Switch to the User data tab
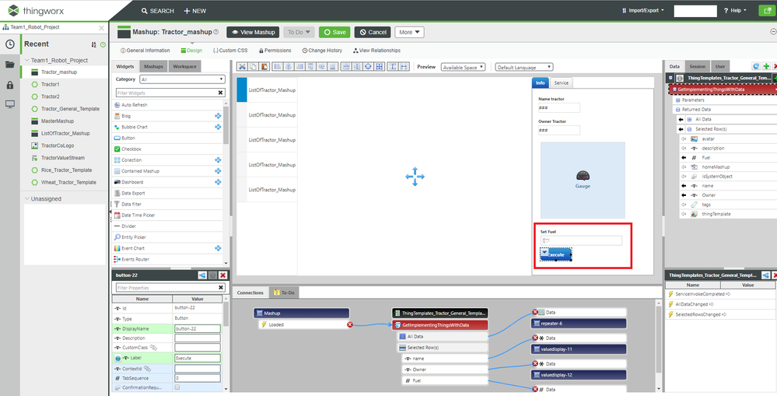Screen dimensions: 777x396 (720, 66)
